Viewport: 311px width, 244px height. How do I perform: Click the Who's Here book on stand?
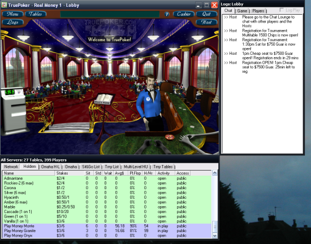tap(105, 99)
